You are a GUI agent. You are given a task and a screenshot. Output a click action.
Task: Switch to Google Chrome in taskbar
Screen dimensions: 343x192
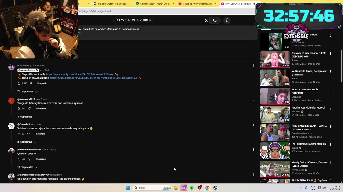click(x=207, y=188)
